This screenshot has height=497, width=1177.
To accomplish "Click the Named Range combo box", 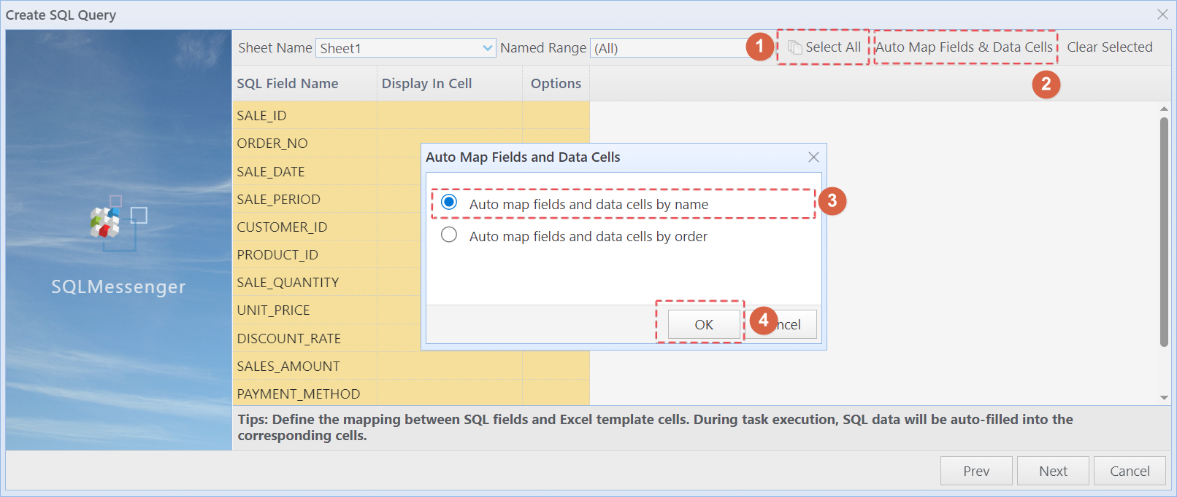I will pos(668,48).
